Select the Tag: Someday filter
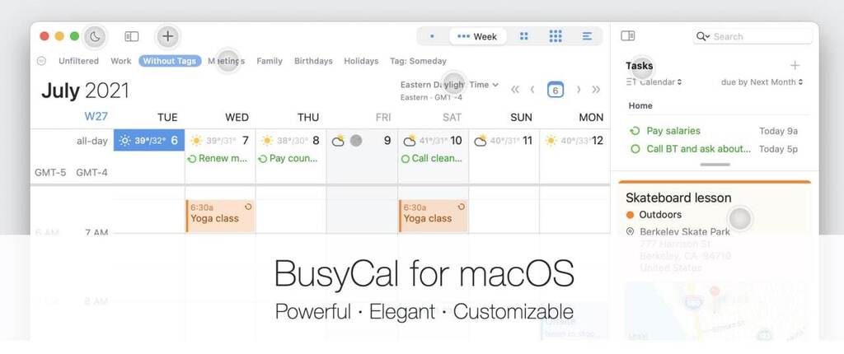Viewport: 844px width, 354px height. 418,61
